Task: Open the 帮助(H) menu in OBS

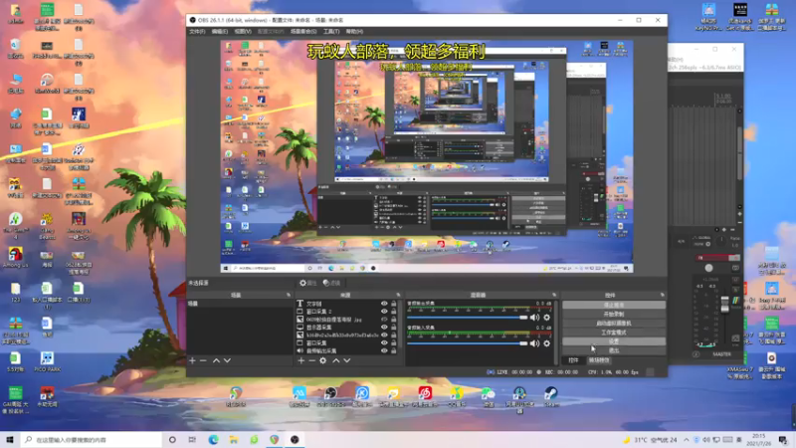Action: 354,32
